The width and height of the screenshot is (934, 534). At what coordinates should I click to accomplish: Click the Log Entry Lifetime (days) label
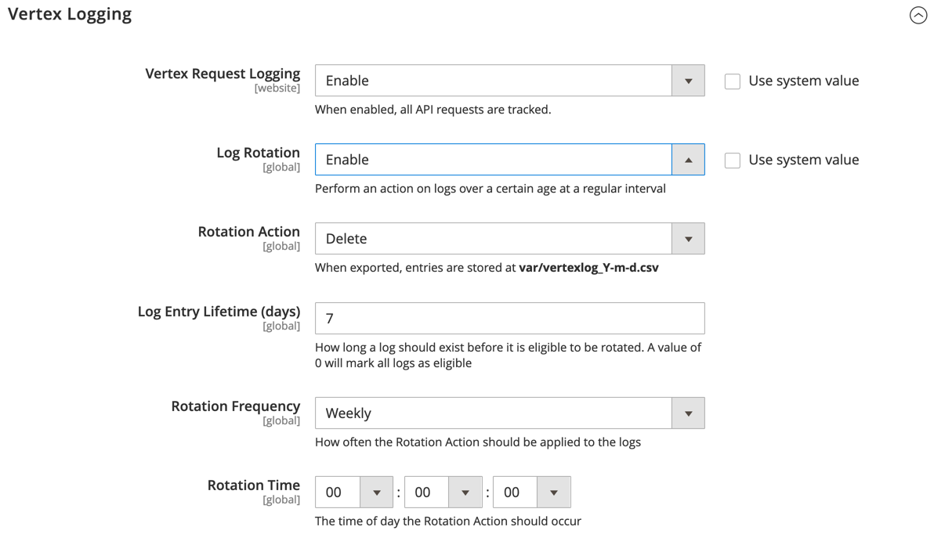(x=219, y=312)
